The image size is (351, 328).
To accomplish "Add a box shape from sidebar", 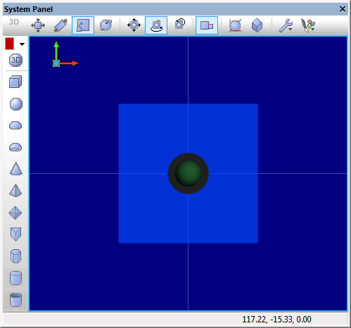I will click(15, 82).
